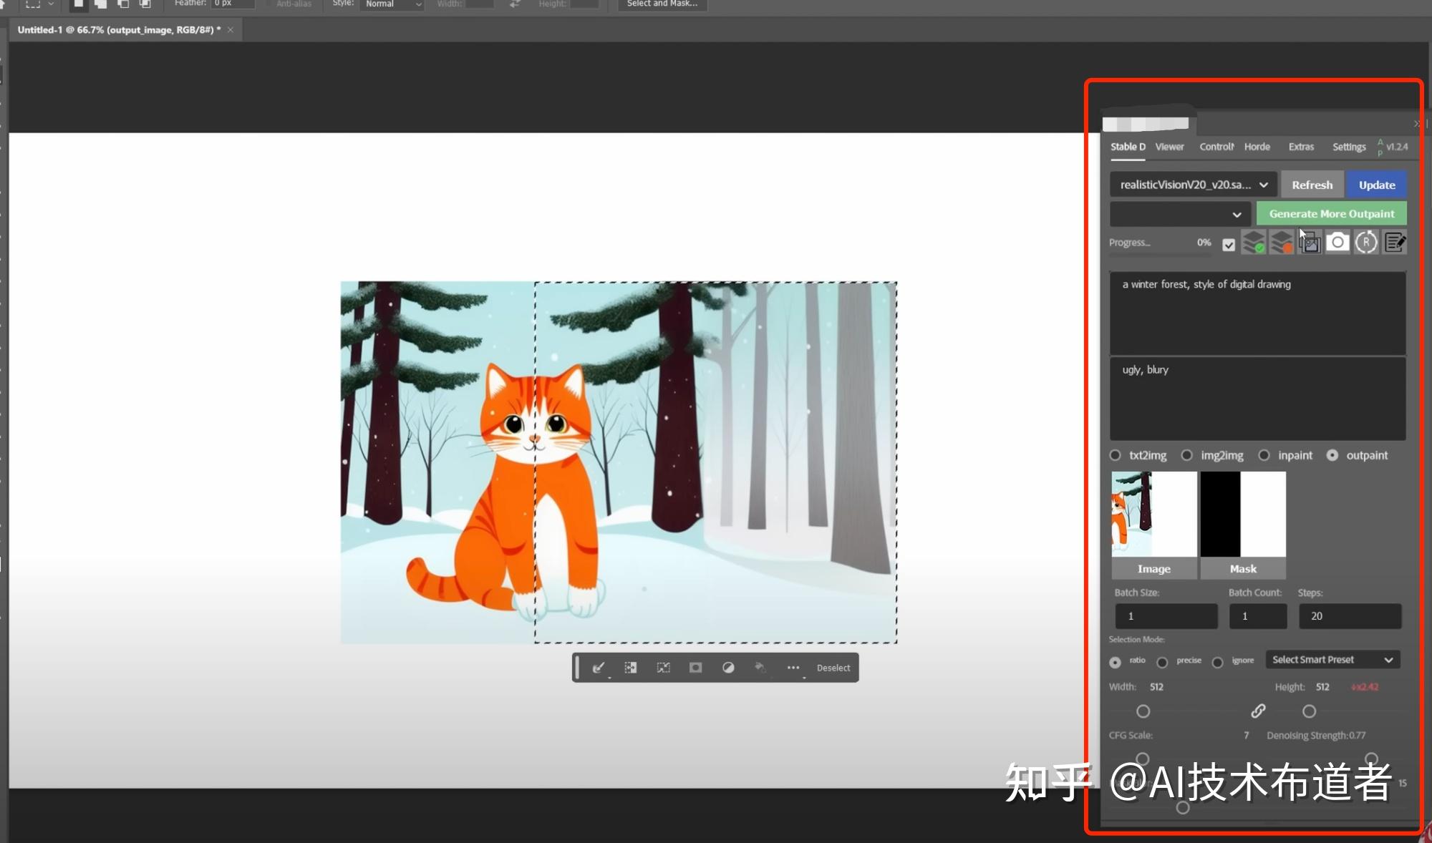Click the circular R reset icon

(1365, 243)
